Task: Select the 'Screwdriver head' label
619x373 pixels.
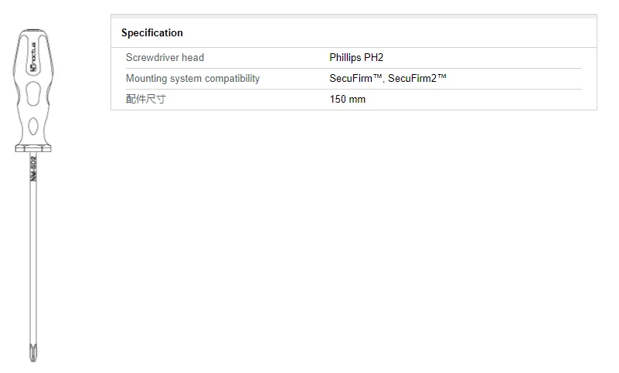Action: click(x=165, y=58)
